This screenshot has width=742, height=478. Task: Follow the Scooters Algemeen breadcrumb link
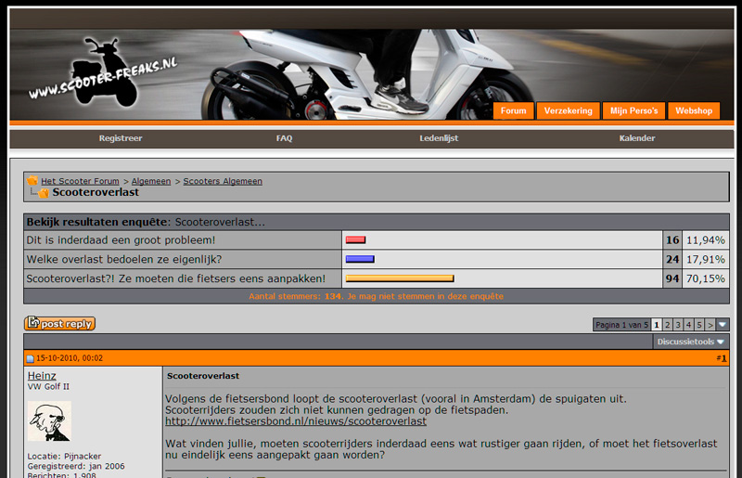pos(223,181)
